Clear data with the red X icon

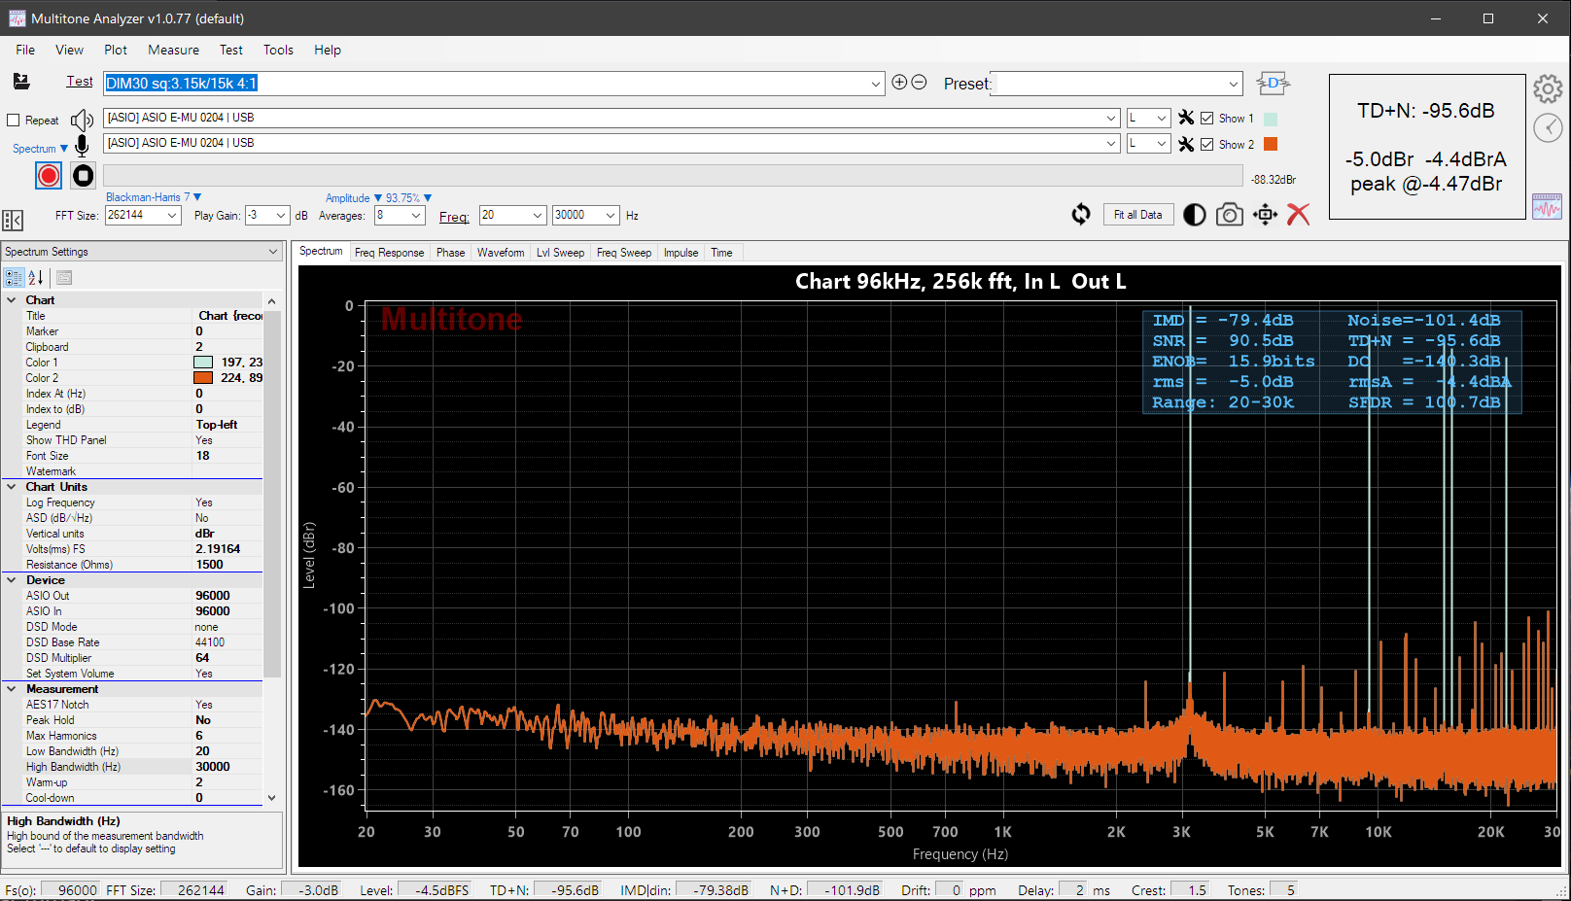(x=1299, y=215)
